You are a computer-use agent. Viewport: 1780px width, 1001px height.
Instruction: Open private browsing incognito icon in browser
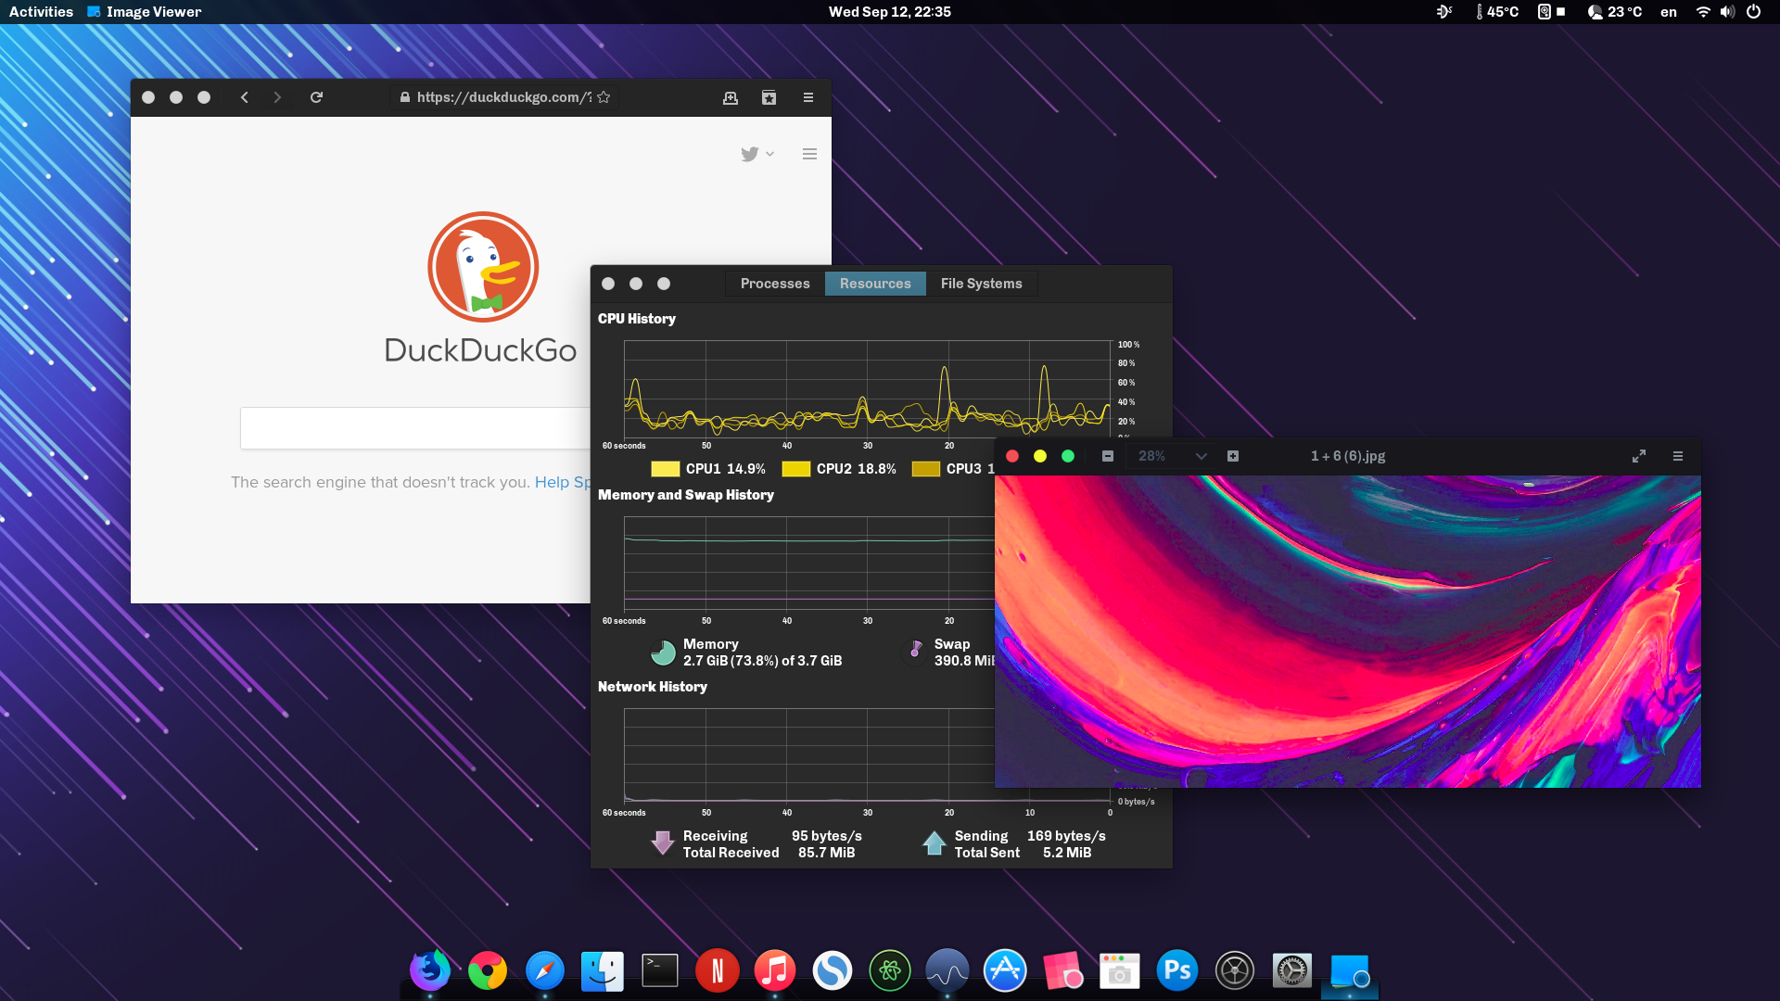[731, 97]
